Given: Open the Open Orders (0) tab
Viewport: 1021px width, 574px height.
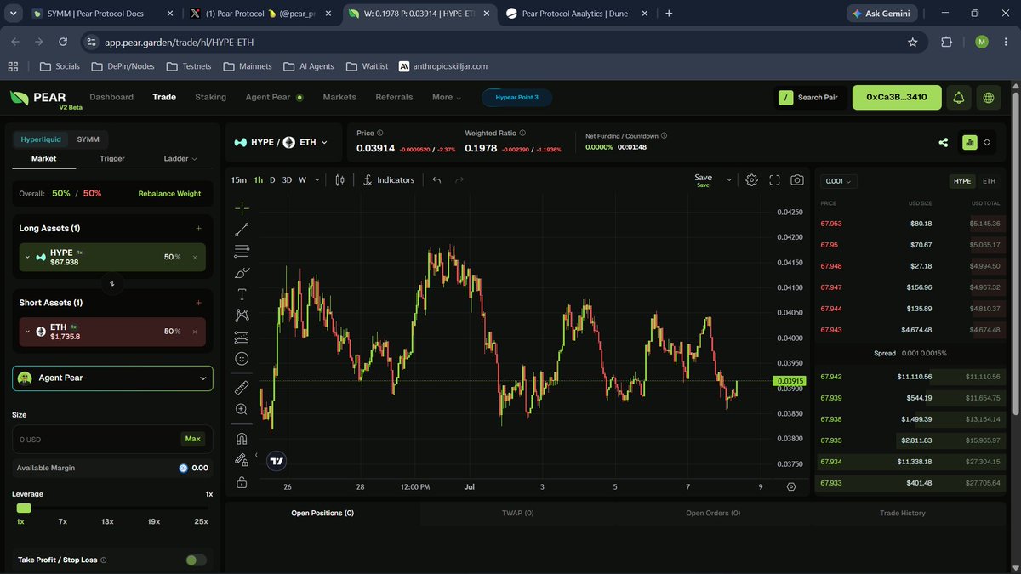Looking at the screenshot, I should (x=713, y=514).
